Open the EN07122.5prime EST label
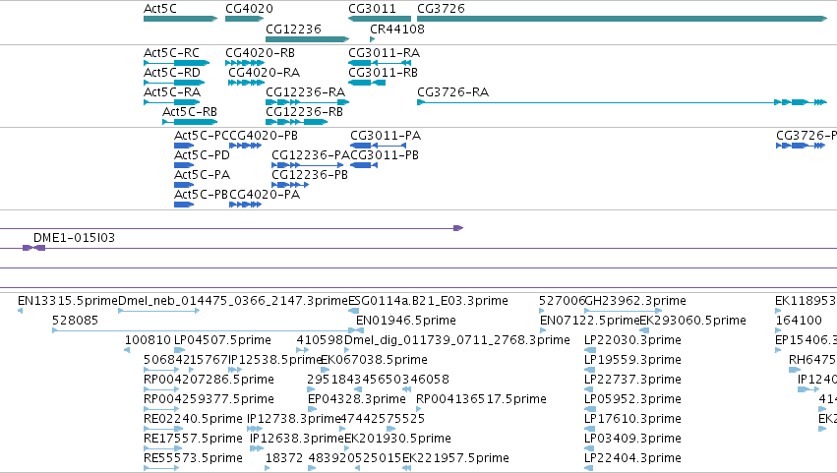The height and width of the screenshot is (473, 837). [x=590, y=321]
